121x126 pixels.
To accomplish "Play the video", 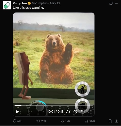I will coord(17,112).
